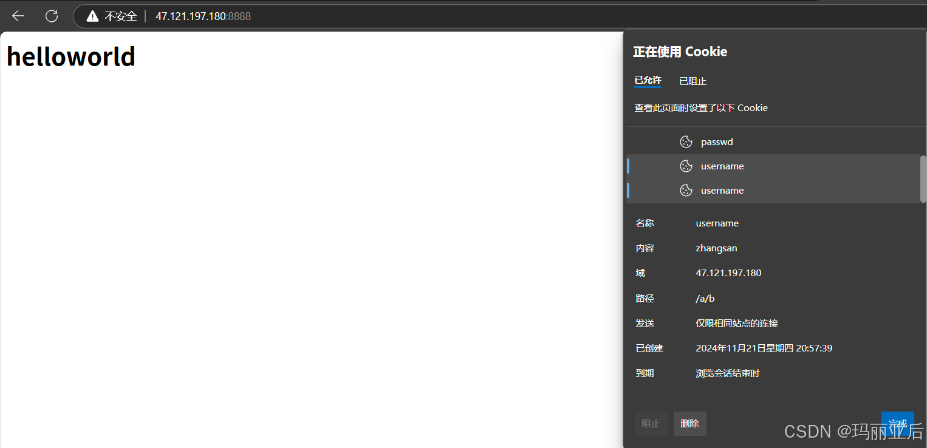927x448 pixels.
Task: Click the cookie icon on second username entry
Action: 686,190
